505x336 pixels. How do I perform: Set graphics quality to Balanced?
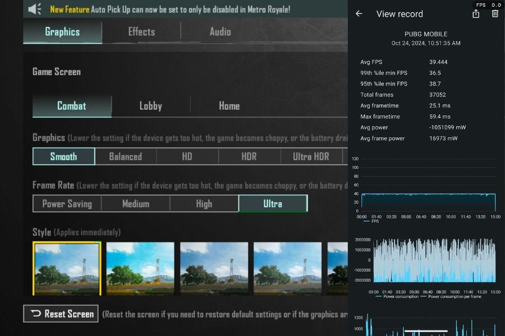click(x=125, y=157)
